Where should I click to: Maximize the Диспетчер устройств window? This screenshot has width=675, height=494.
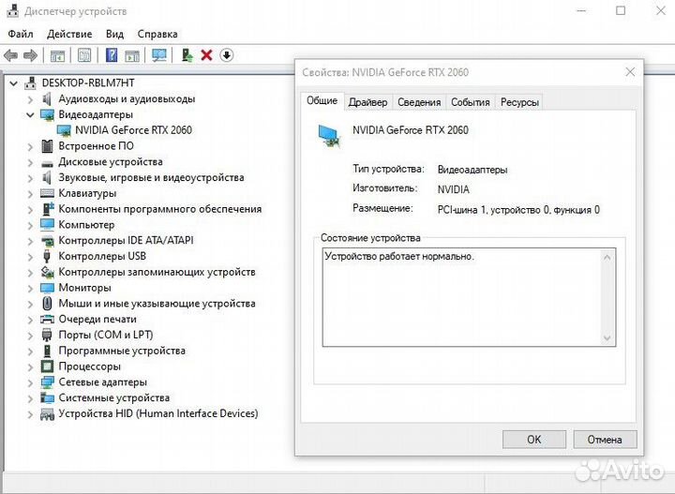click(621, 10)
